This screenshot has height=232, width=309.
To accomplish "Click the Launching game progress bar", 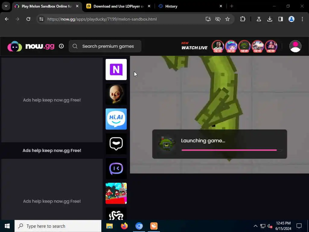I will (x=231, y=150).
